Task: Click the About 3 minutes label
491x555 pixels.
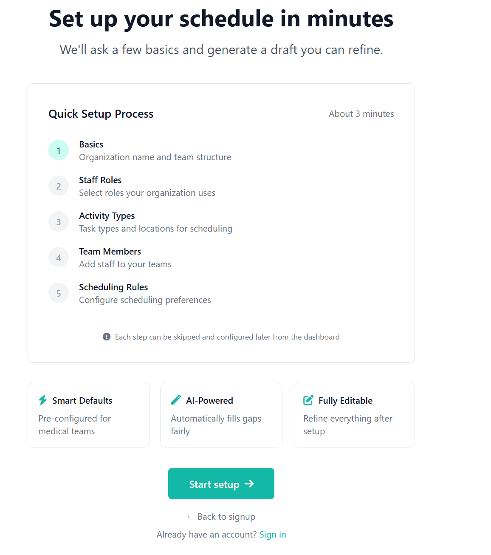Action: [361, 113]
